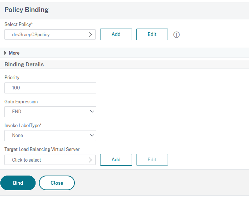Click the Invoke LabelType label

pos(23,125)
